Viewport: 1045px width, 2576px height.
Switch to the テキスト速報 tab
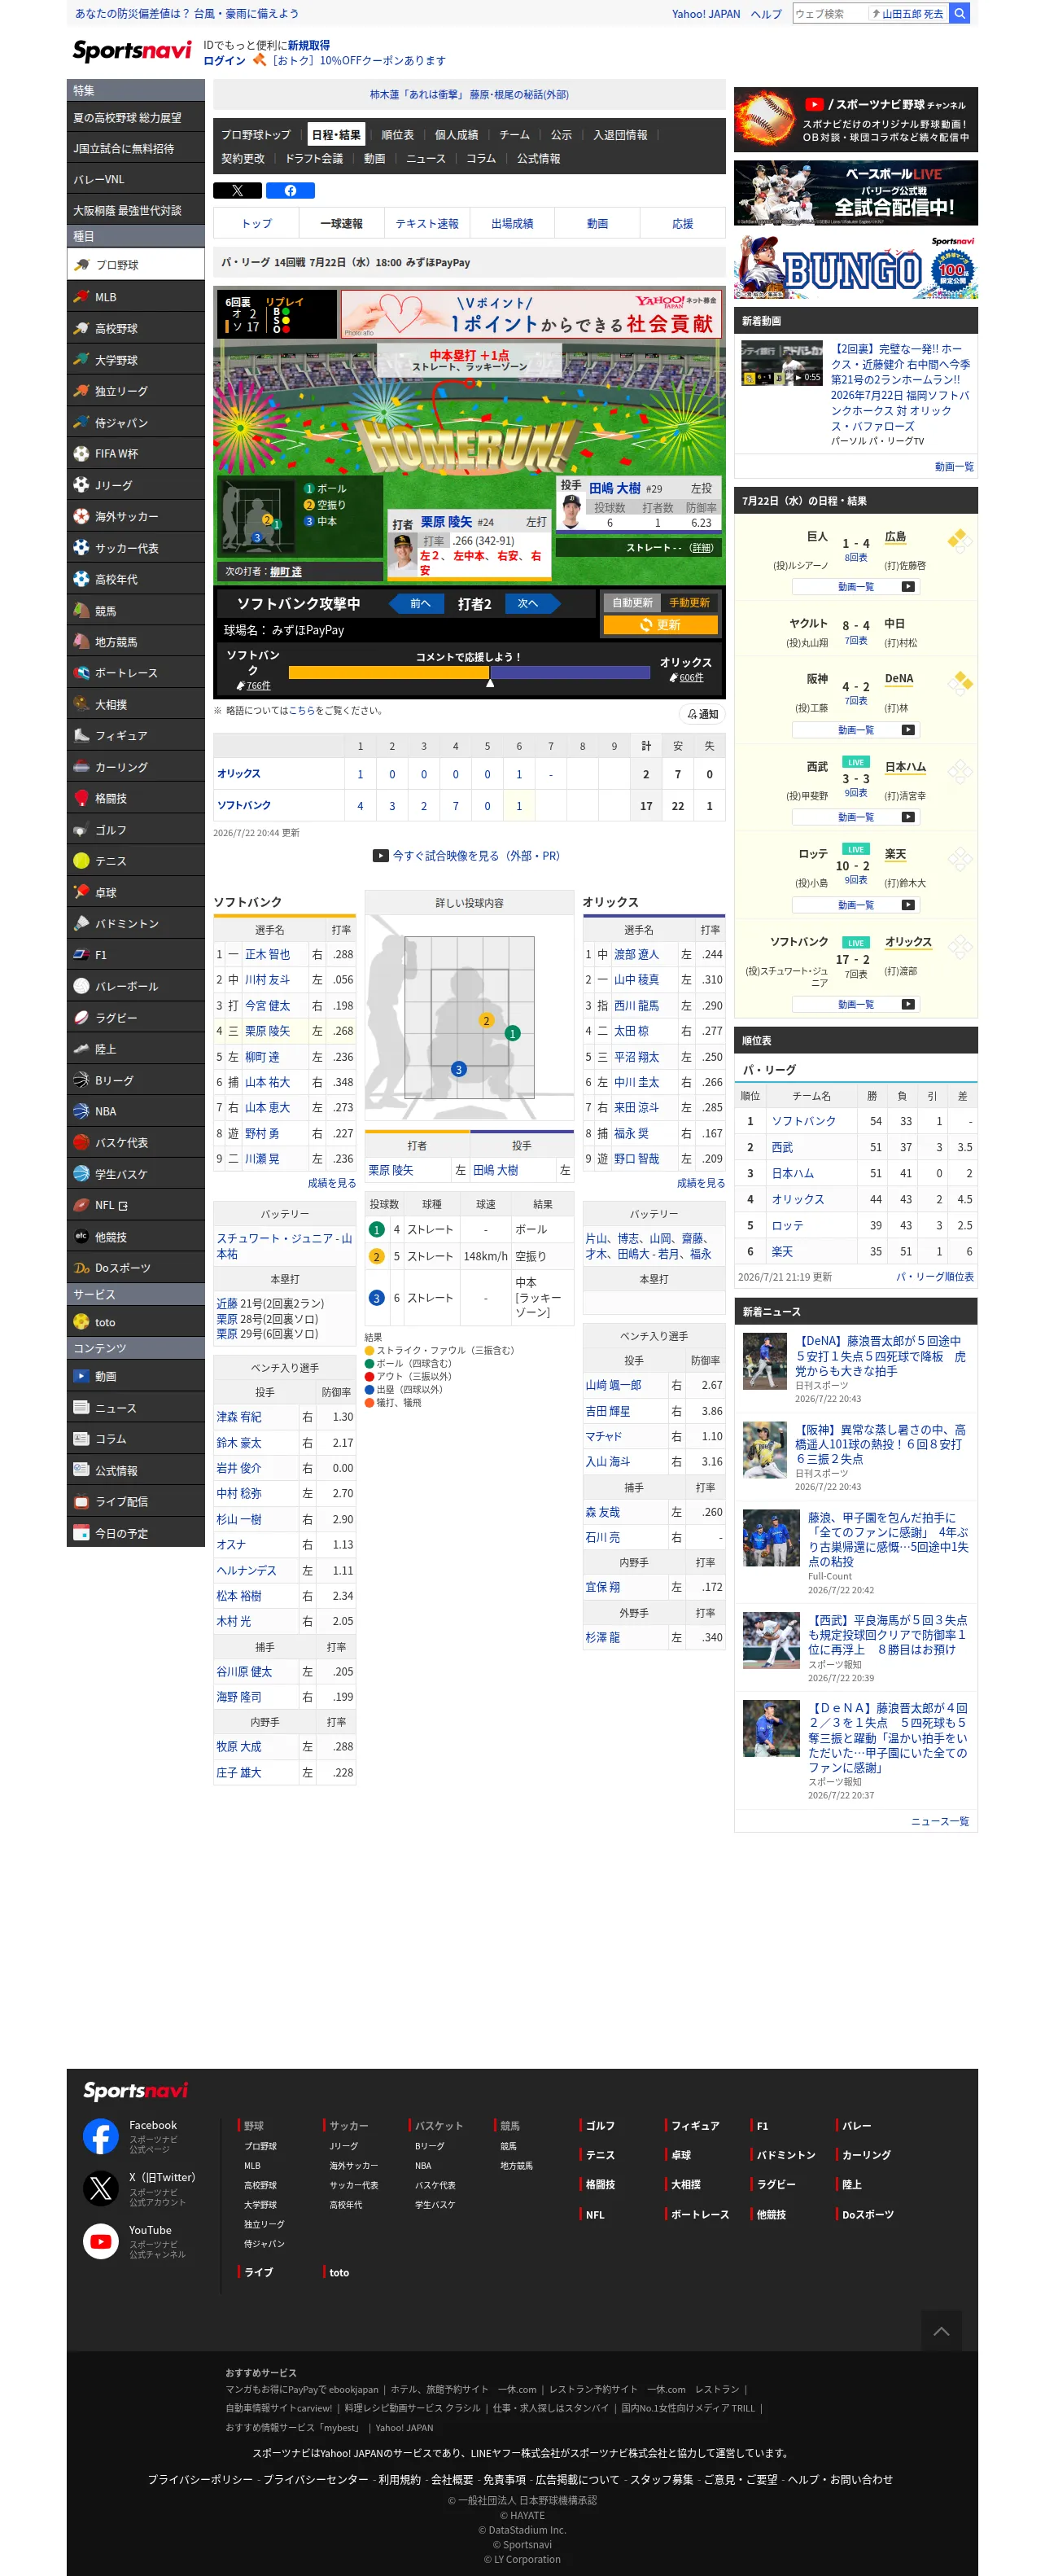tap(427, 224)
